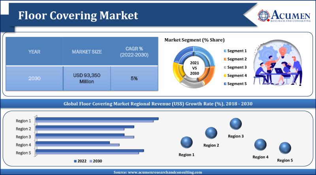Select the 'USD 93,350 Million' table cell
The height and width of the screenshot is (175, 316).
point(87,78)
